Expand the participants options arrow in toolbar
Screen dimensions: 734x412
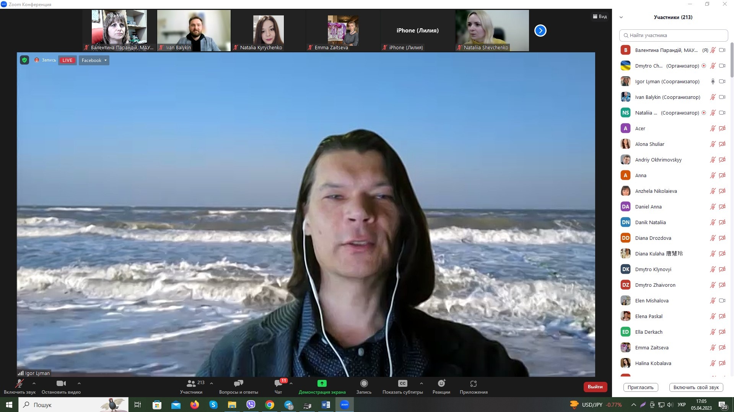pos(212,383)
